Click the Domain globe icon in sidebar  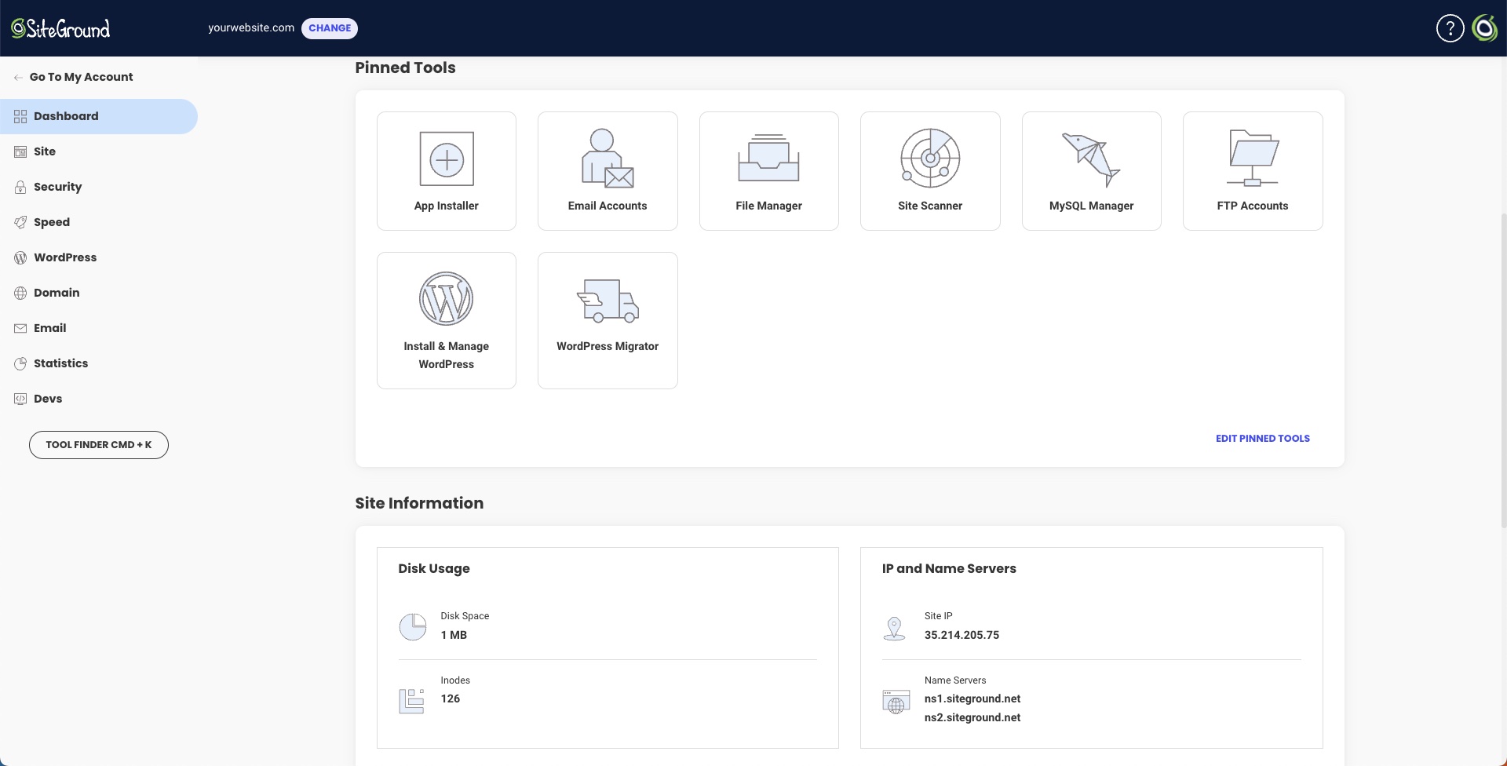(x=20, y=293)
